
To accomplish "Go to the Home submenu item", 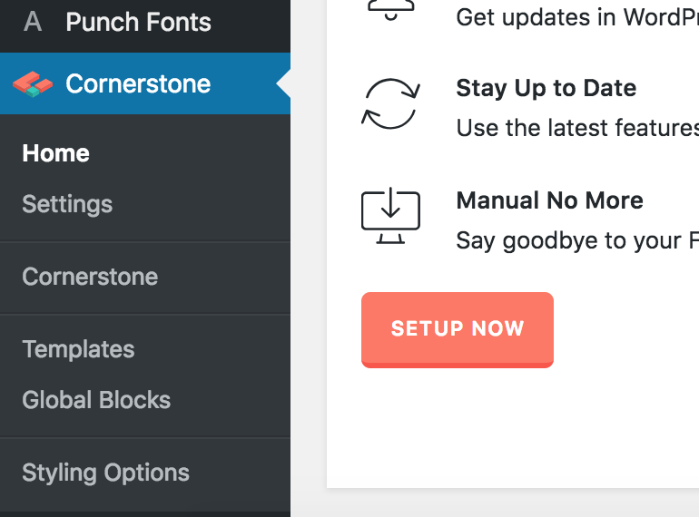I will click(55, 153).
